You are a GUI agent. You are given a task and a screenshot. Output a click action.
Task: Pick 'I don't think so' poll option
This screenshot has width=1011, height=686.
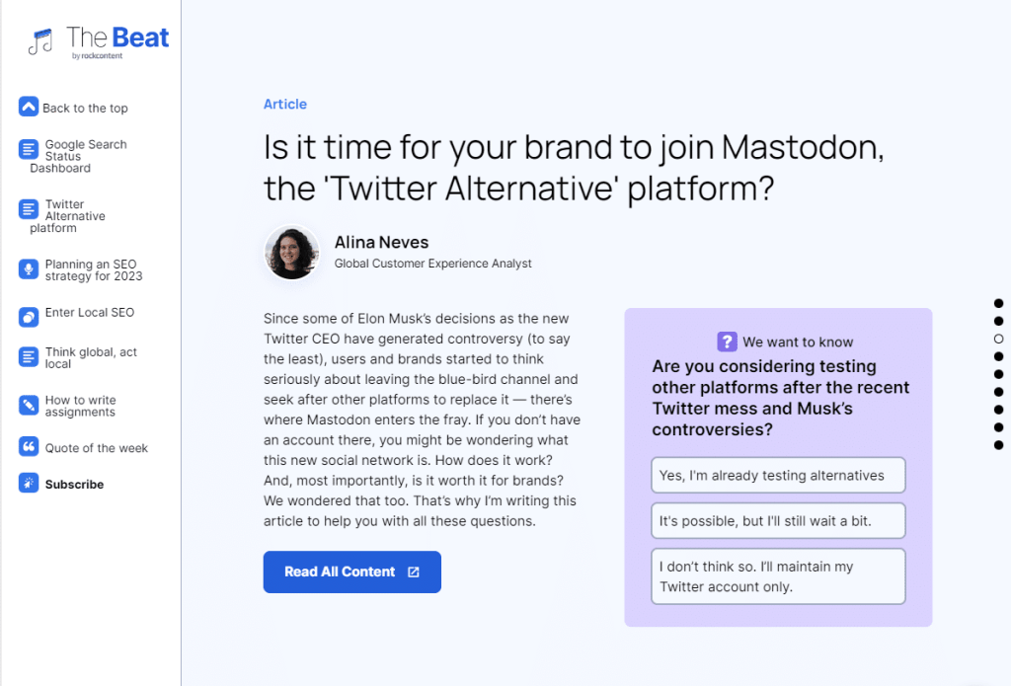tap(778, 576)
